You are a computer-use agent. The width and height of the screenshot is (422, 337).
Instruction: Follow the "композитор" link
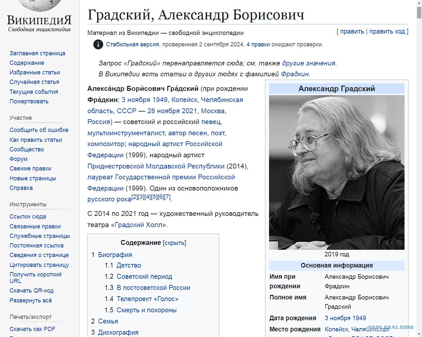[x=106, y=144]
